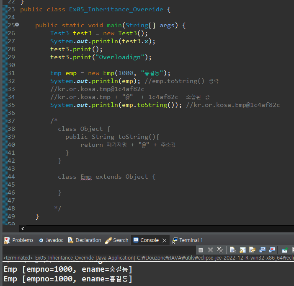
Task: Click the editor's horizontal scroll left arrow
Action: [23, 229]
